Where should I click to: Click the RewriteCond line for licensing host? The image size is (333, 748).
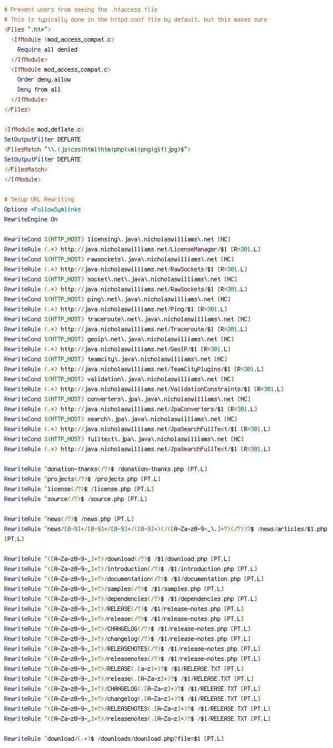point(117,239)
